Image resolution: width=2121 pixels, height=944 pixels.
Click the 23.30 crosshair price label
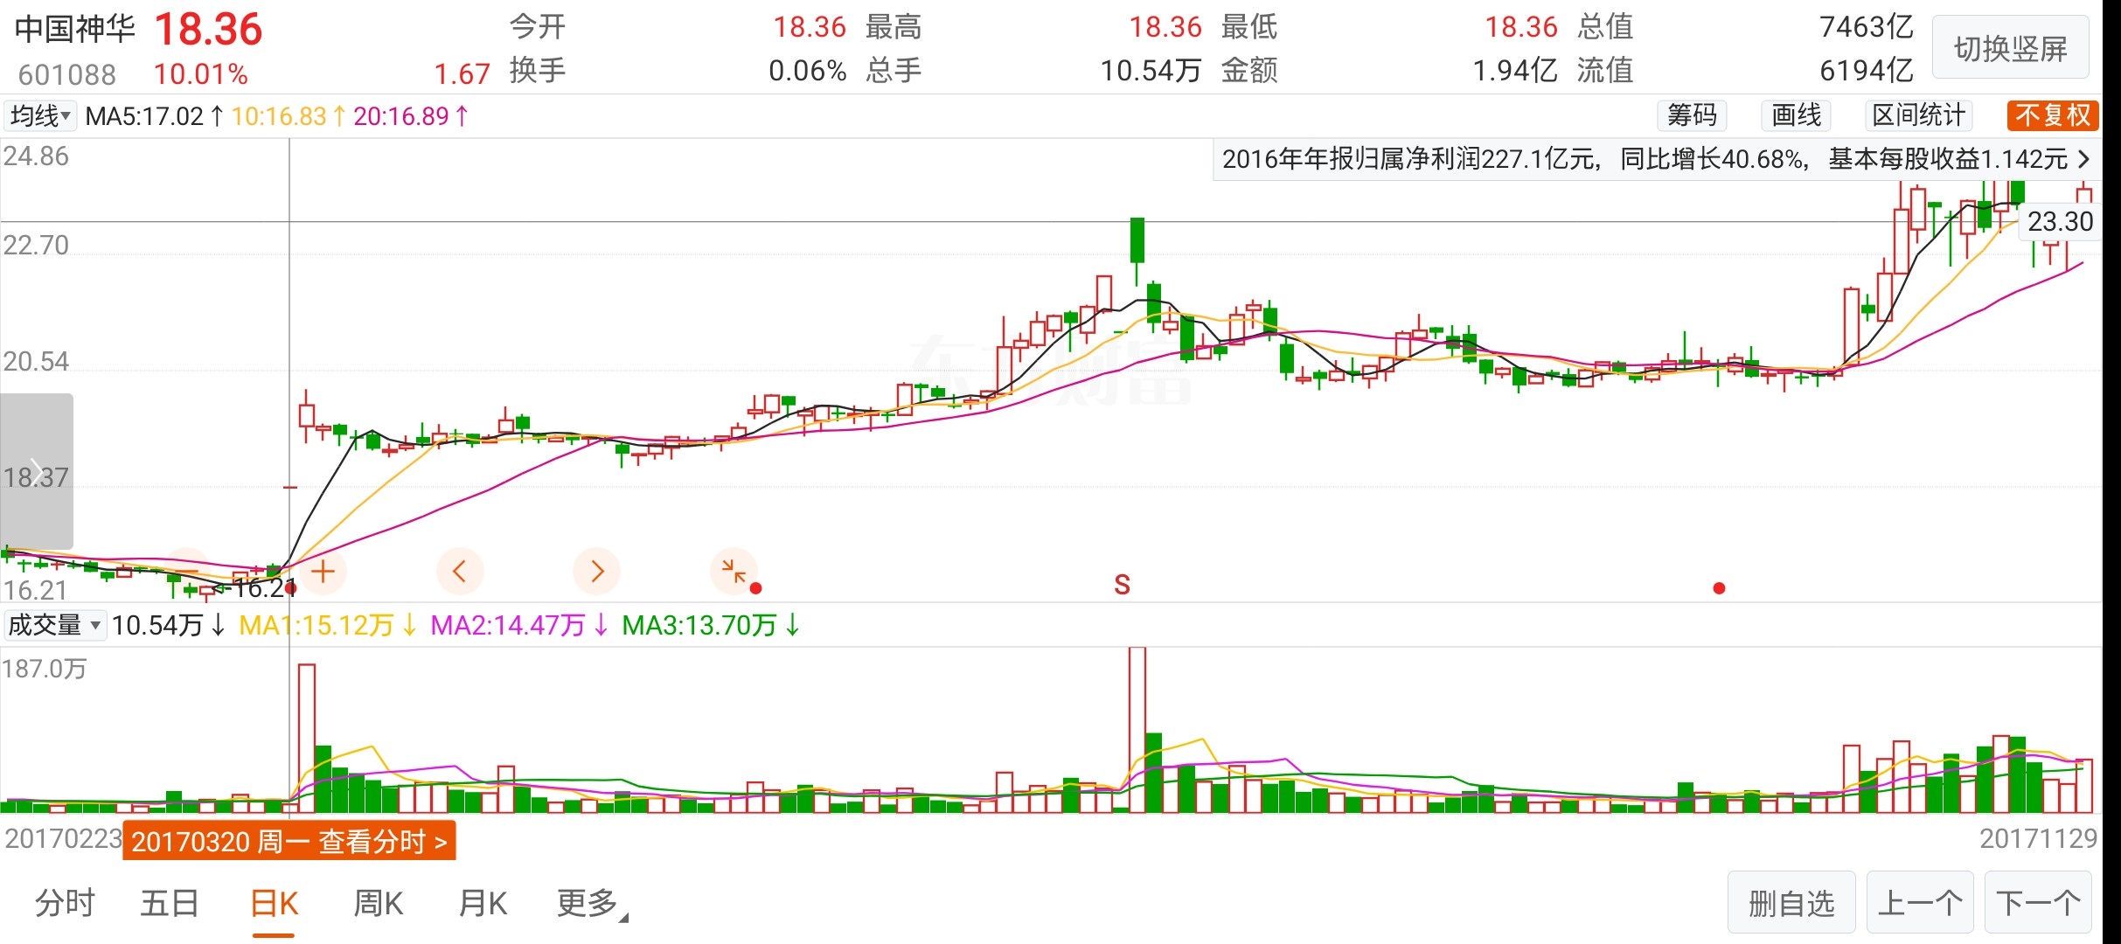2061,221
